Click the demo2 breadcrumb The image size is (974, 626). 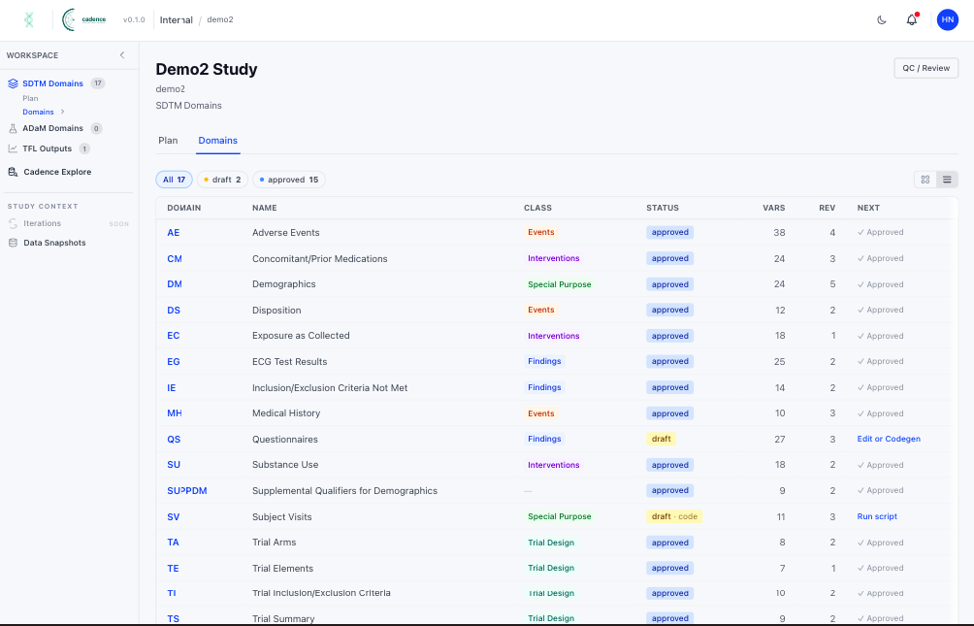pos(220,19)
